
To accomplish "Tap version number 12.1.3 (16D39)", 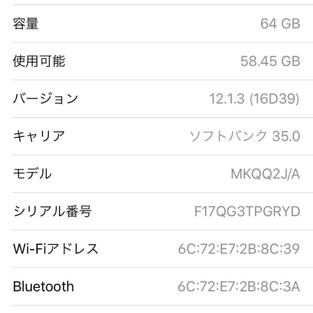I will (x=254, y=99).
